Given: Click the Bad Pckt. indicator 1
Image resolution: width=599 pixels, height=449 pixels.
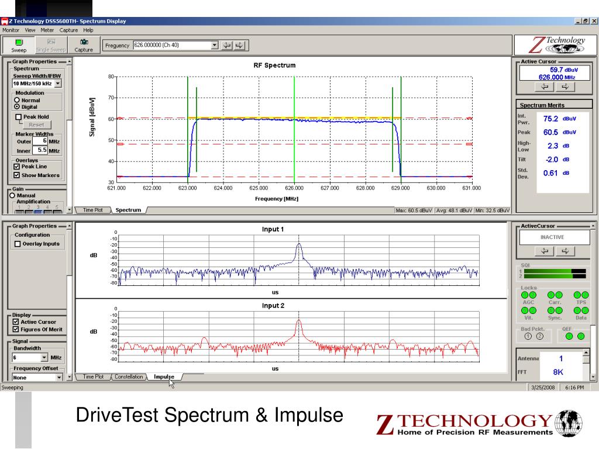Looking at the screenshot, I should click(x=528, y=336).
